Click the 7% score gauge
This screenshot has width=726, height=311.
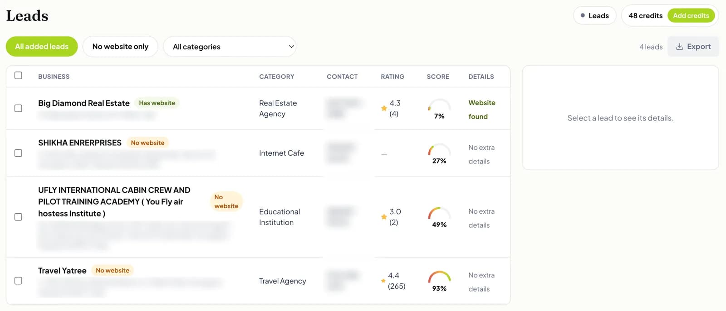tap(439, 109)
